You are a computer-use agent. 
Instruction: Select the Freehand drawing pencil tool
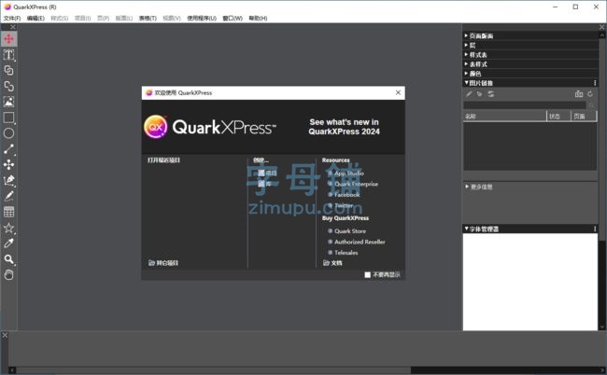(8, 196)
